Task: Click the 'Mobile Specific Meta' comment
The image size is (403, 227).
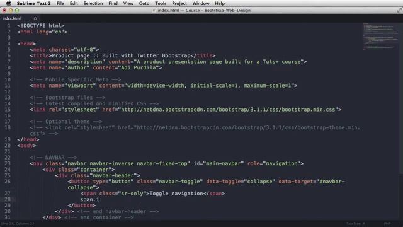Action: pos(76,79)
